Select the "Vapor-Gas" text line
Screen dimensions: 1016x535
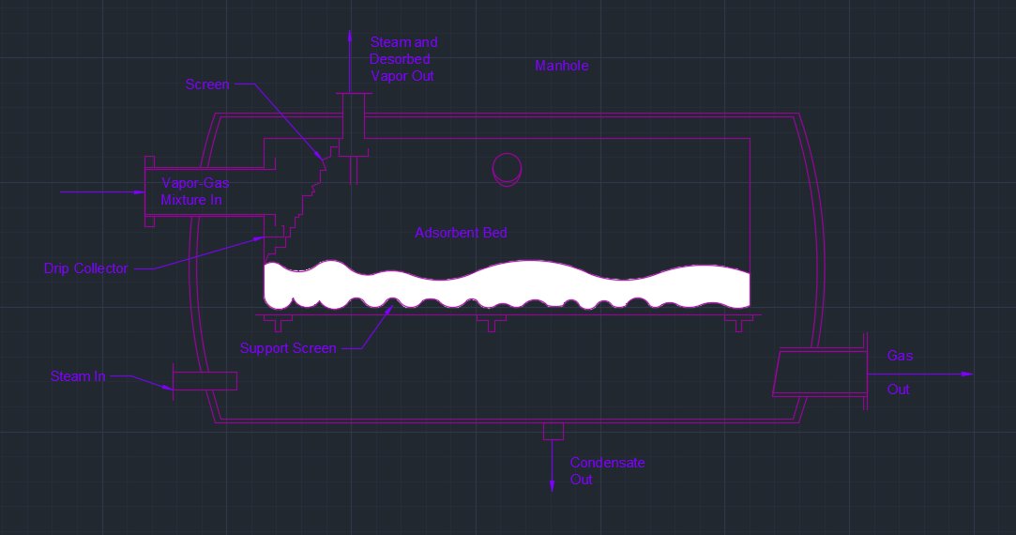coord(195,183)
